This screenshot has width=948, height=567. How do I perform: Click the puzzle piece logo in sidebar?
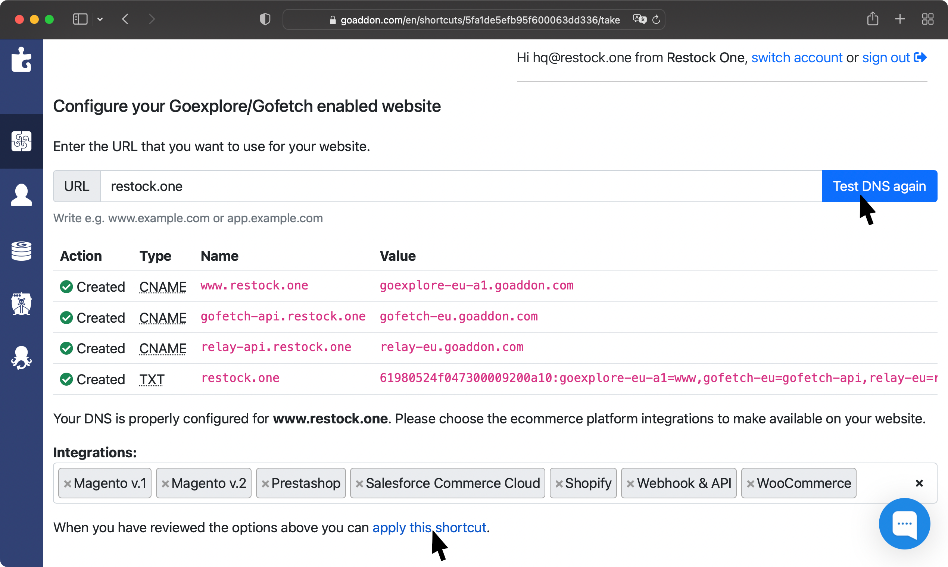click(21, 60)
